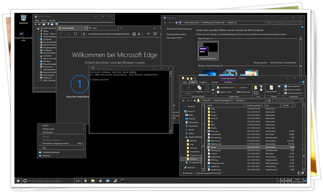Click scissors cut icon in Explorer ribbon

coord(213,87)
